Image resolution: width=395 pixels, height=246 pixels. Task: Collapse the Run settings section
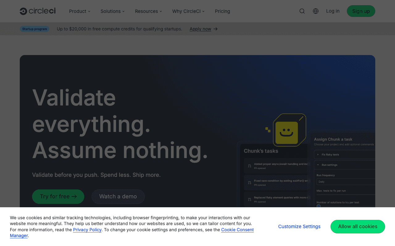tap(345, 165)
